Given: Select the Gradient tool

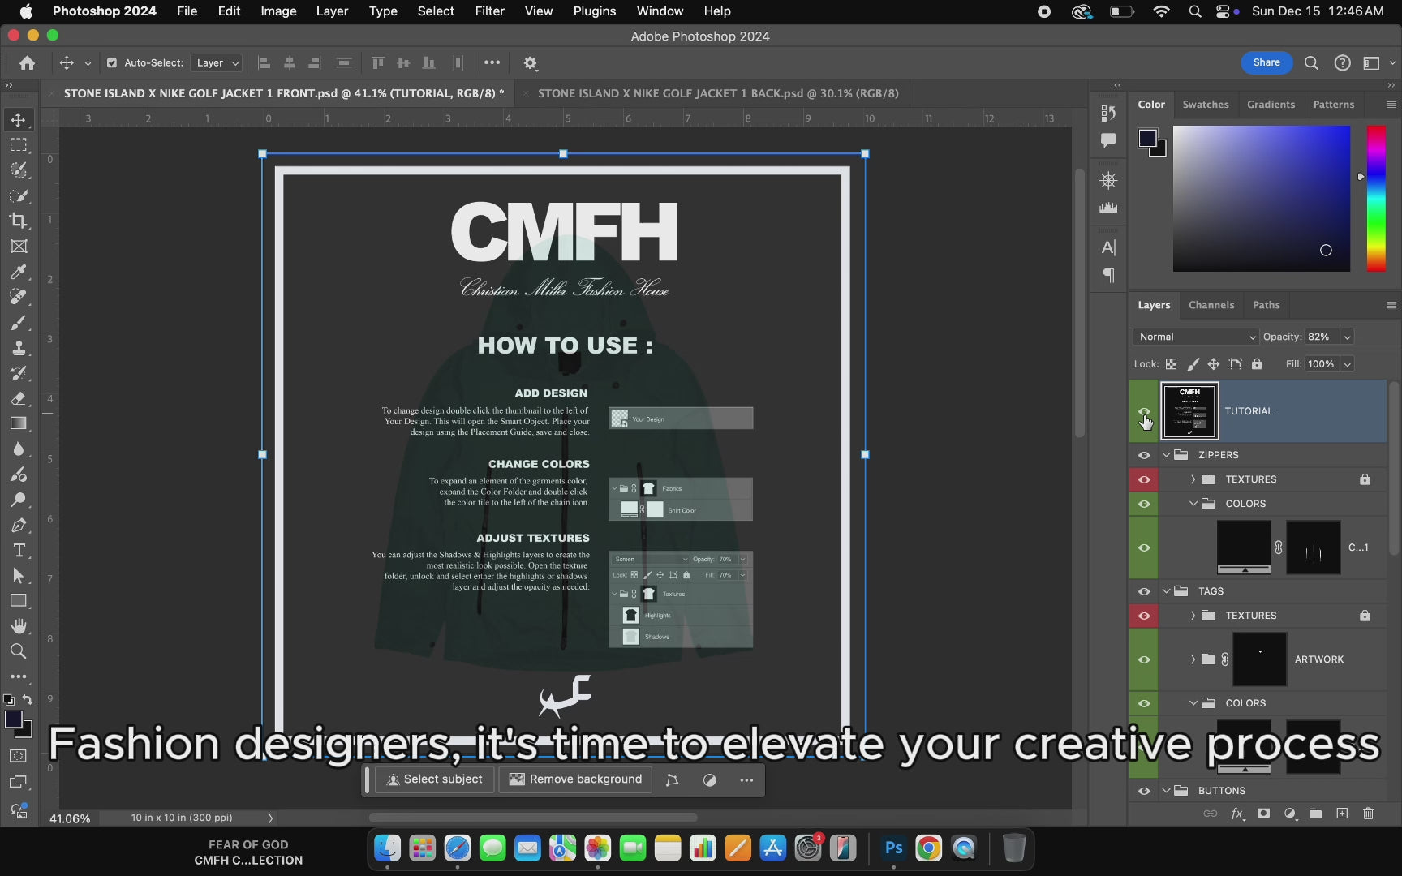Looking at the screenshot, I should coord(18,423).
